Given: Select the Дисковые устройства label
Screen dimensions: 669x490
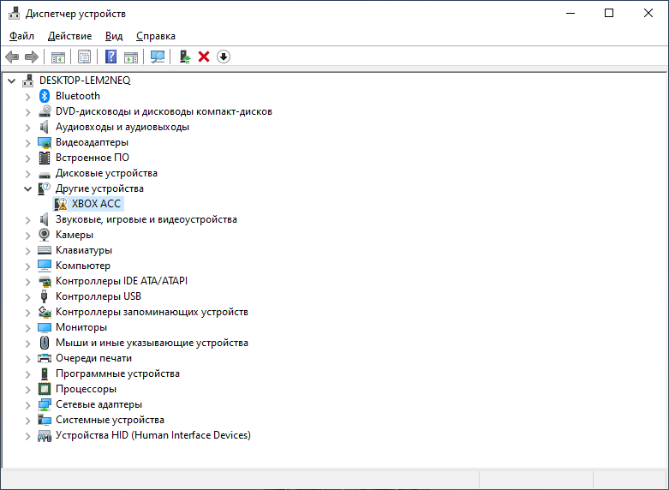Looking at the screenshot, I should [107, 173].
